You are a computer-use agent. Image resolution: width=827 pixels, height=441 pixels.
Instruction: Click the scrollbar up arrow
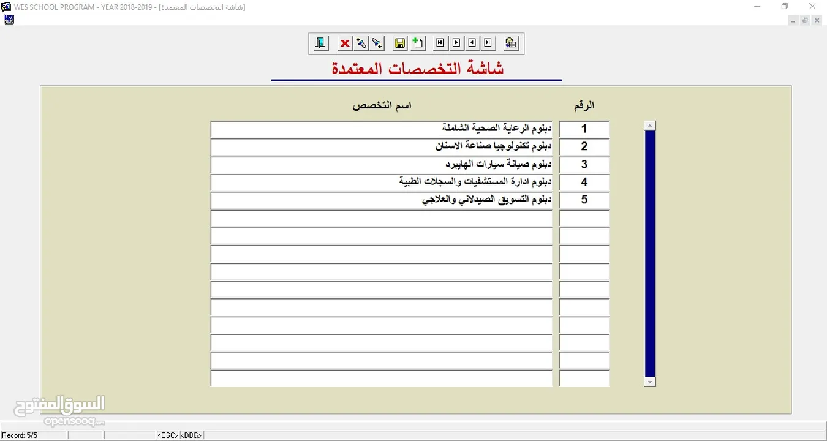[650, 126]
